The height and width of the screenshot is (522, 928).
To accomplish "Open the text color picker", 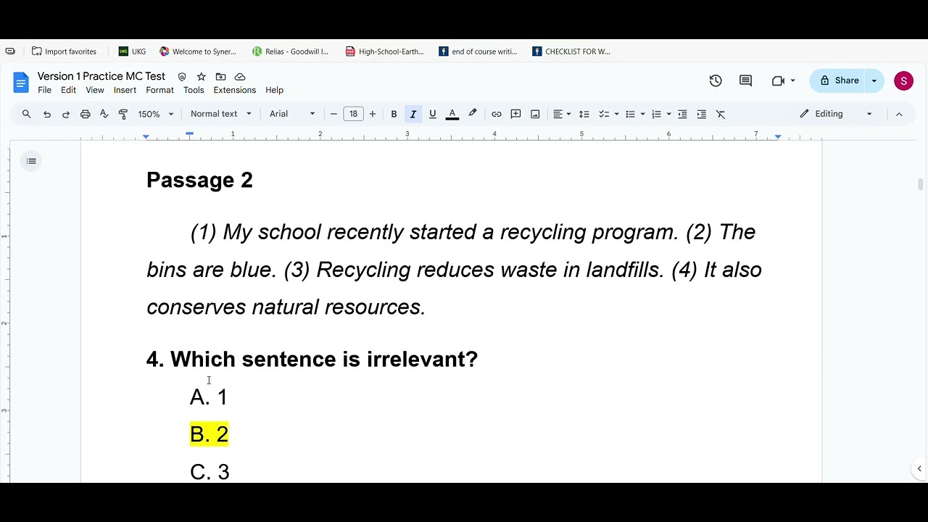I will (452, 114).
